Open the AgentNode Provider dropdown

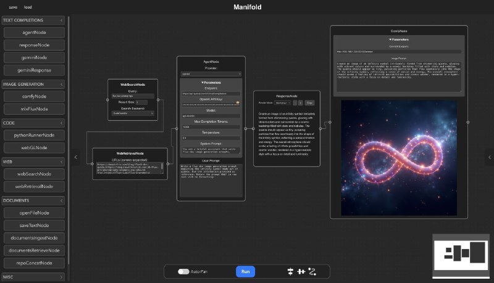[x=211, y=73]
